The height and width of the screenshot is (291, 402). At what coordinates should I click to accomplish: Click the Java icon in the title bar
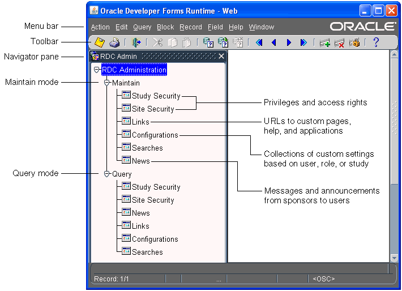pos(94,11)
